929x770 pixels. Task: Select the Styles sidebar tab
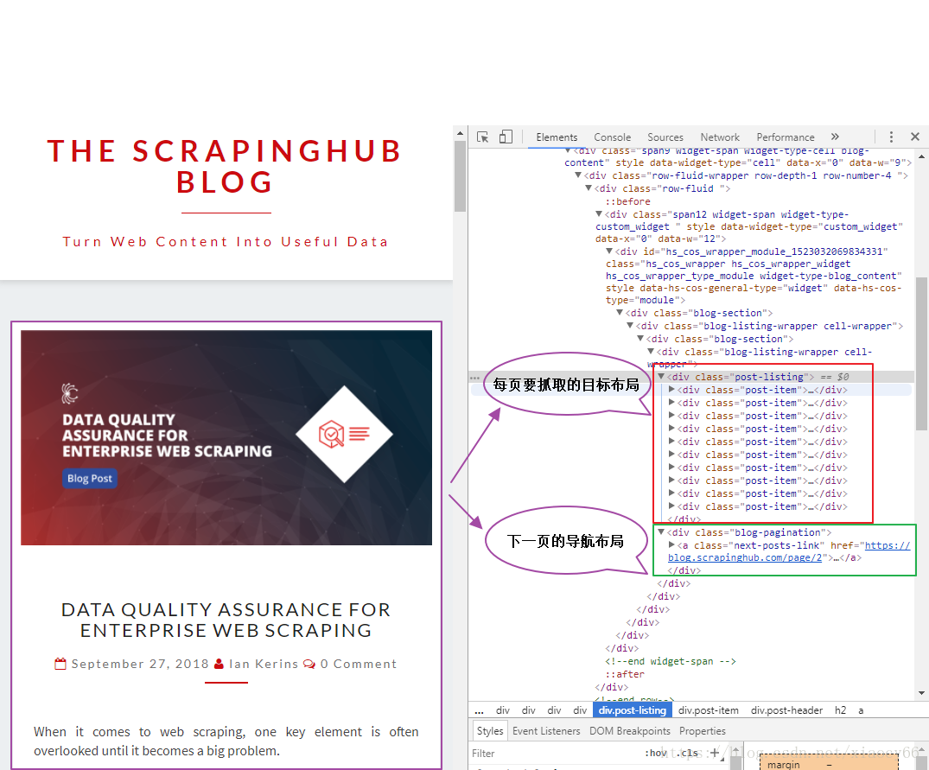(x=490, y=731)
